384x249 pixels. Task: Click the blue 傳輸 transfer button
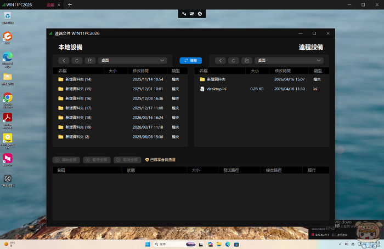[190, 60]
